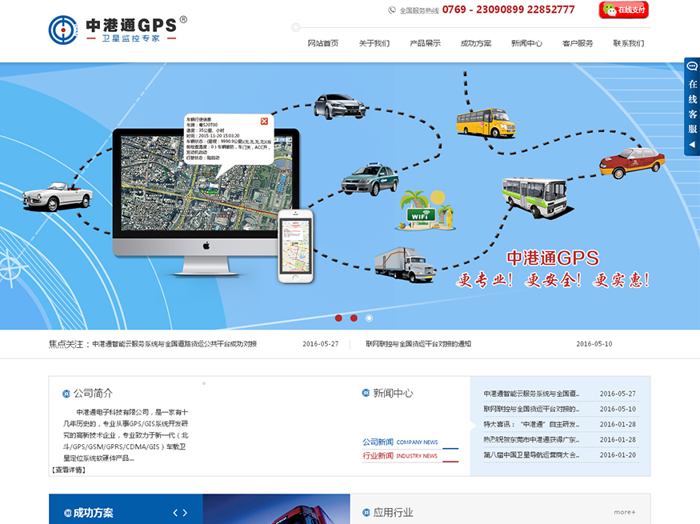Click the 2016-05-10 date in focus news bar
Image resolution: width=700 pixels, height=524 pixels.
[594, 344]
